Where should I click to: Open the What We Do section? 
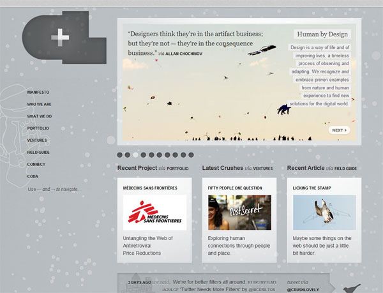point(40,116)
